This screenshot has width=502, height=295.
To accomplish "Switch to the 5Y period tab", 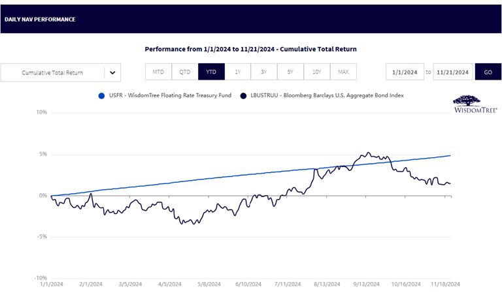I will [x=290, y=72].
